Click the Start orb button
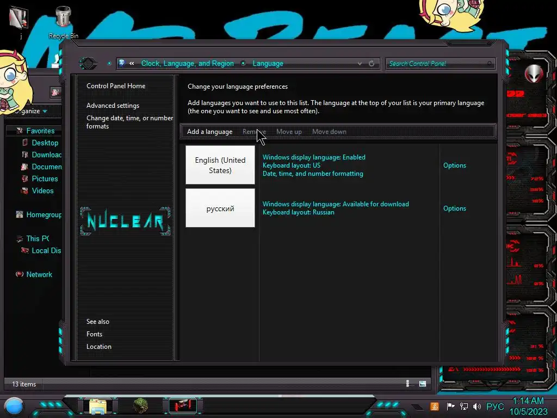 (x=14, y=406)
